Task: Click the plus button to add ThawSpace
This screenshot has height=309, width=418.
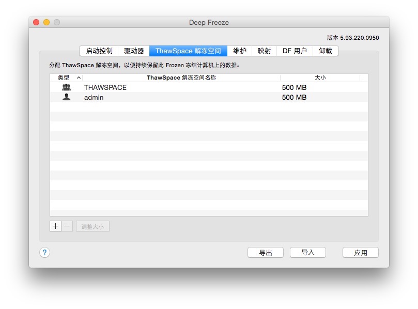Action: (56, 226)
